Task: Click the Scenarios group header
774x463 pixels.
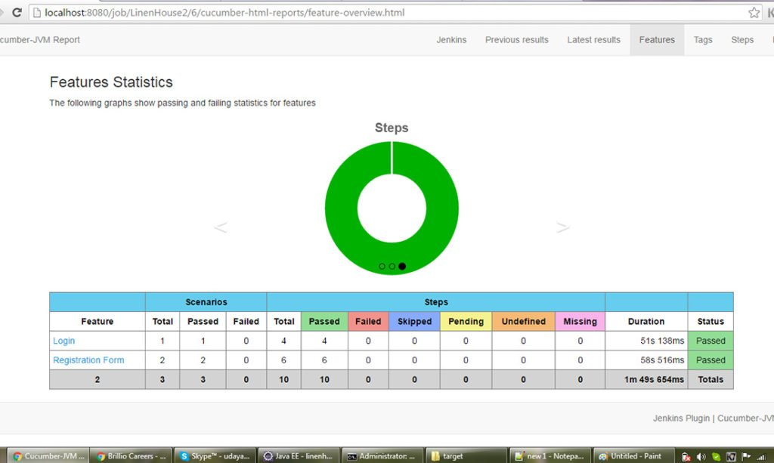Action: 206,302
